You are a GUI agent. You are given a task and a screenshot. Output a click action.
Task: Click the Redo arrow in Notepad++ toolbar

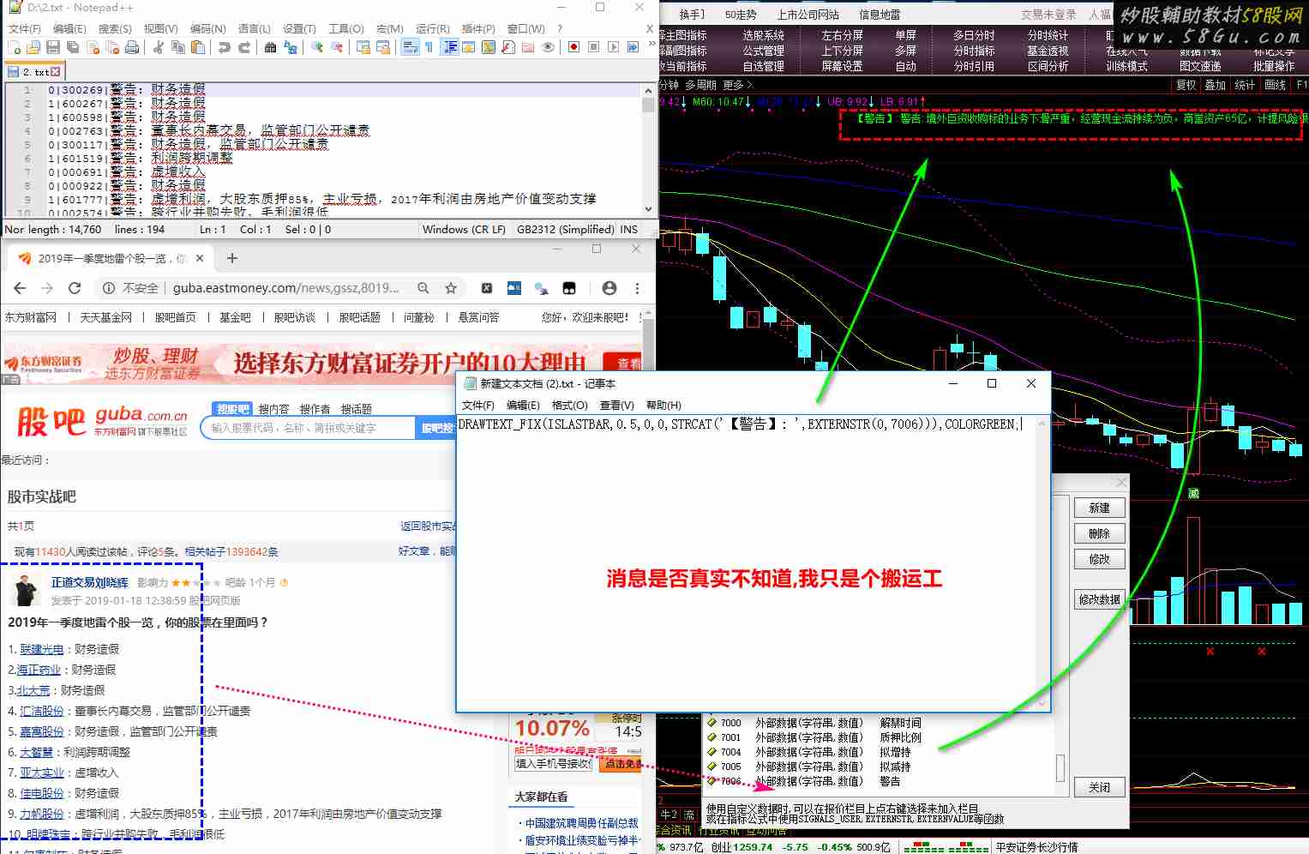coord(244,47)
